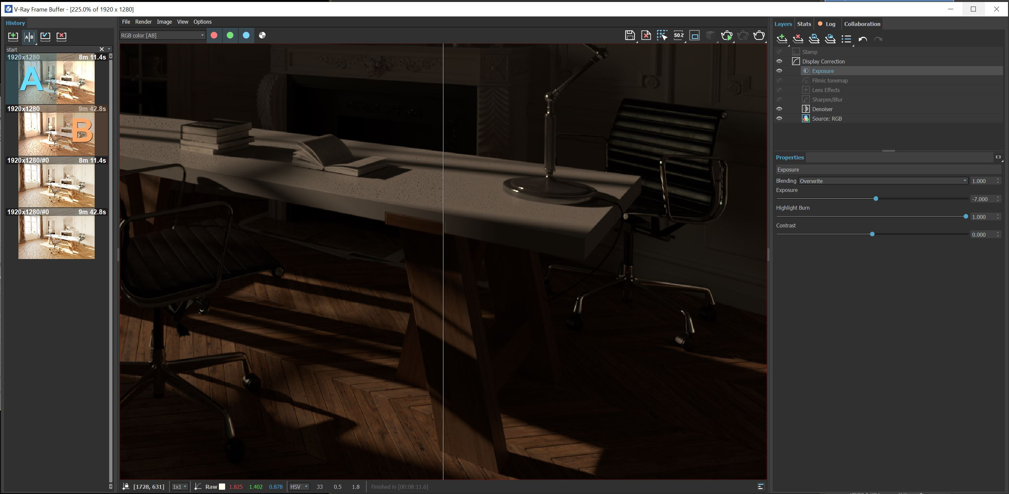Toggle blue channel view
Screen dimensions: 1009x494
click(x=246, y=35)
